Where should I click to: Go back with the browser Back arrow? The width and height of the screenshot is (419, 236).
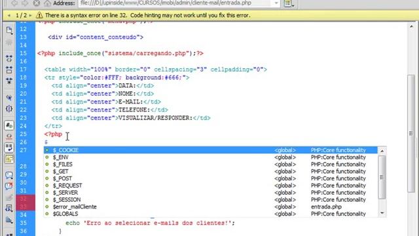point(15,3)
